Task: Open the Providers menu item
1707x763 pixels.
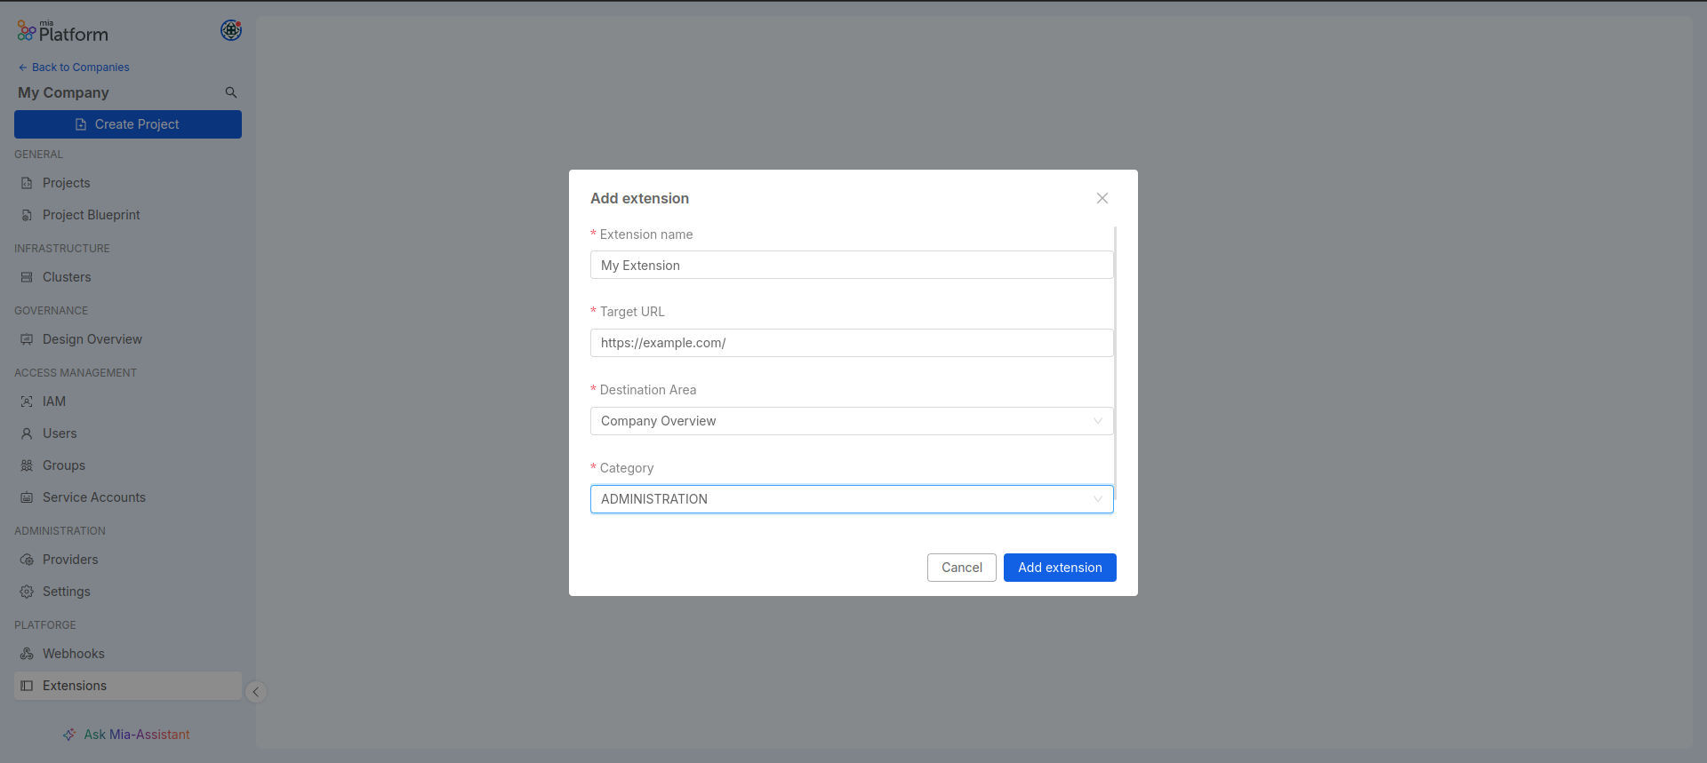Action: pos(128,560)
